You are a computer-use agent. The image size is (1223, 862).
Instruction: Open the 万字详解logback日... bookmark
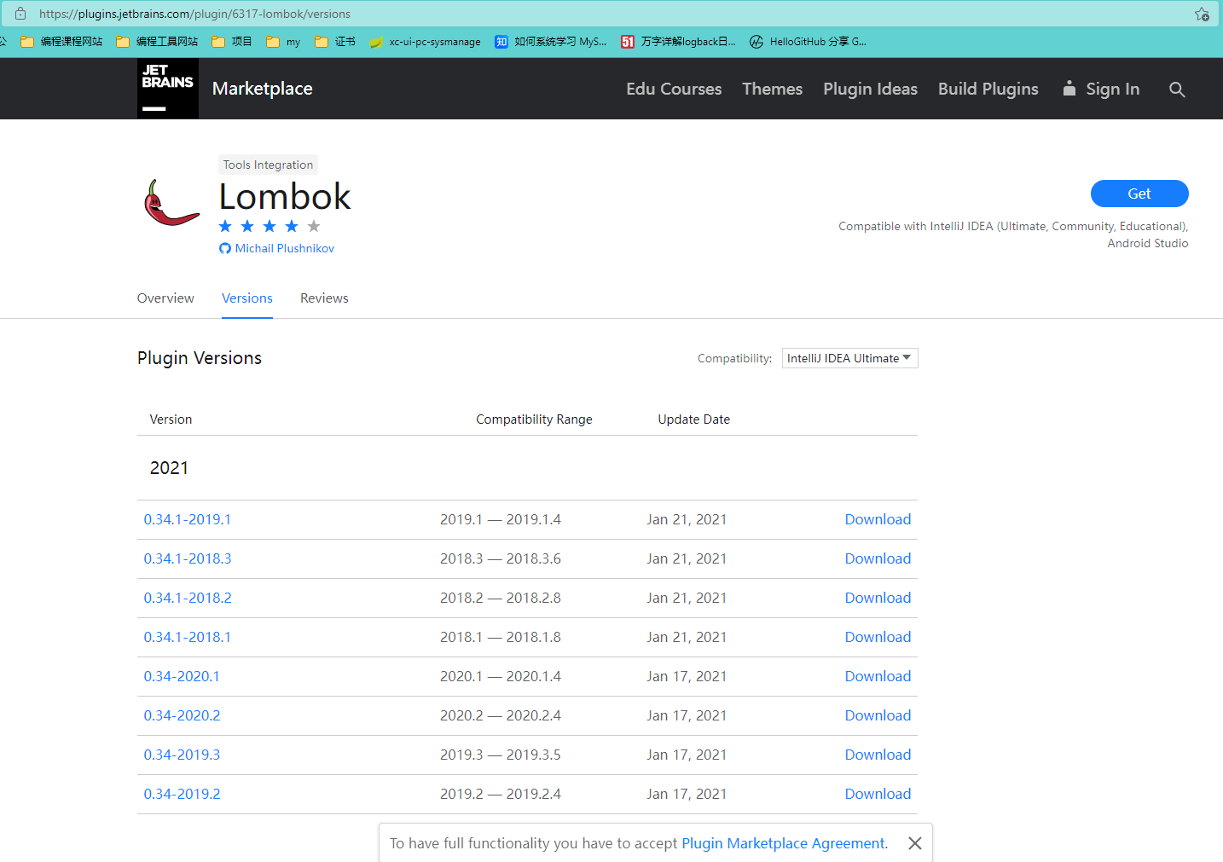[x=678, y=42]
